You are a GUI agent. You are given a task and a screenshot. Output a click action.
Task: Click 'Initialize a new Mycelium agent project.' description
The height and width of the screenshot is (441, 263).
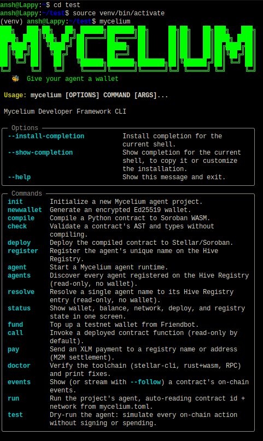(x=126, y=202)
